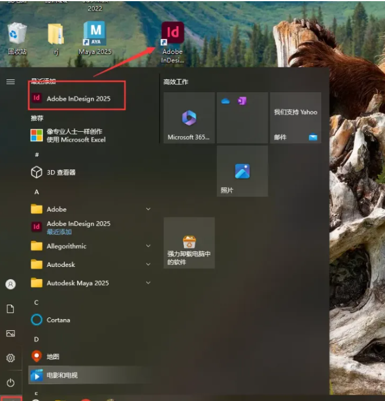Image resolution: width=385 pixels, height=401 pixels.
Task: Open the Microsoft 365 tile
Action: tap(189, 118)
